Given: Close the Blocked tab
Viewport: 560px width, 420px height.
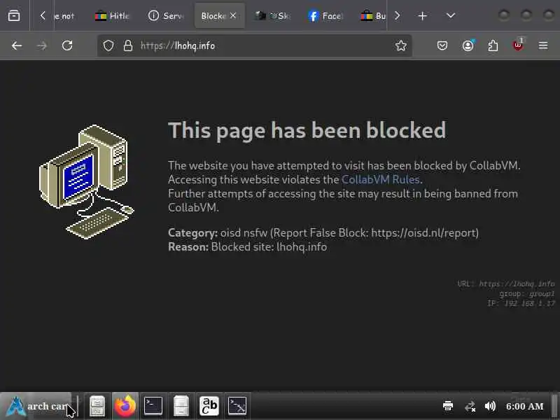Looking at the screenshot, I should coord(233,15).
